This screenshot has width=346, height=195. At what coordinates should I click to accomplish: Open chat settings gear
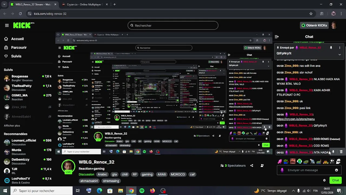coord(324,180)
